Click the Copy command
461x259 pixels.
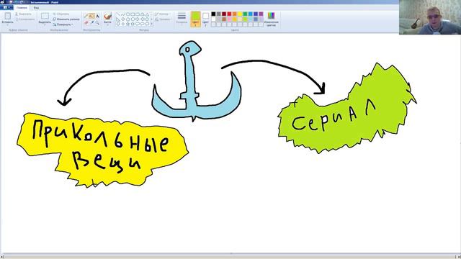25,19
